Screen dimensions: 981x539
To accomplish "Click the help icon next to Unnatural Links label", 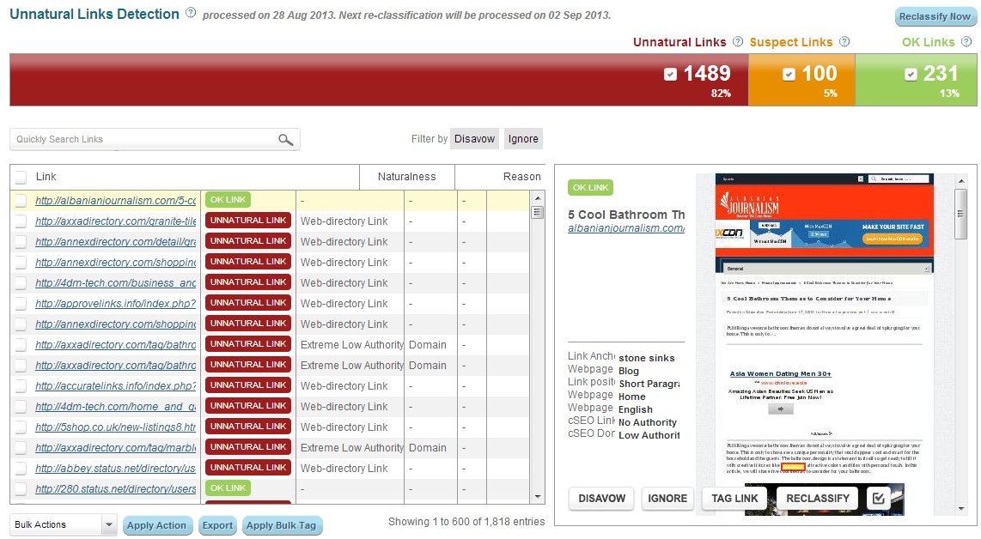I will [x=737, y=42].
